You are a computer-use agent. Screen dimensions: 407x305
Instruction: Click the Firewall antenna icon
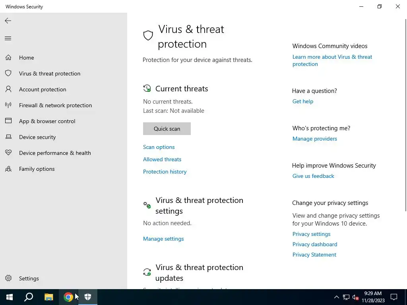pyautogui.click(x=8, y=105)
